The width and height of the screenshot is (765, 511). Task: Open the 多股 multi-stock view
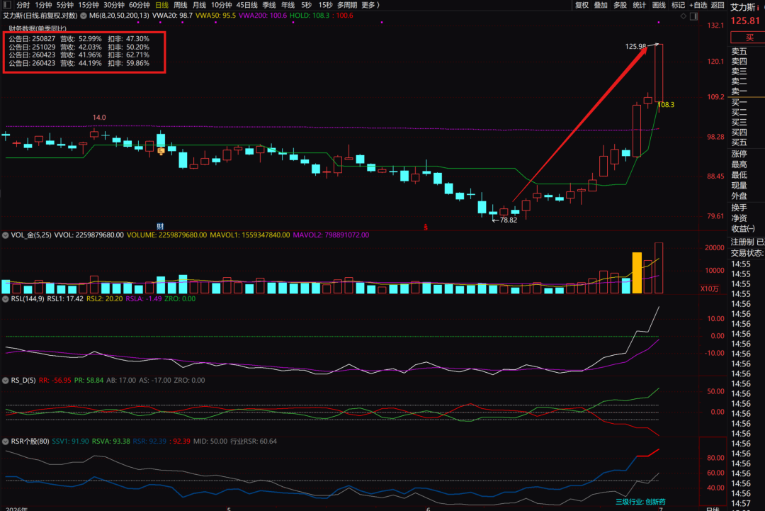click(x=620, y=5)
